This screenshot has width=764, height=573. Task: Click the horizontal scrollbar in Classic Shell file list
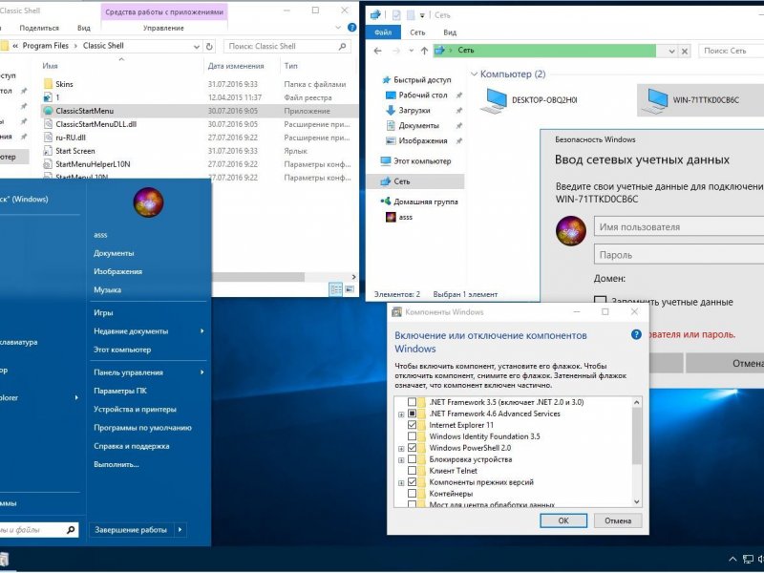(x=258, y=277)
